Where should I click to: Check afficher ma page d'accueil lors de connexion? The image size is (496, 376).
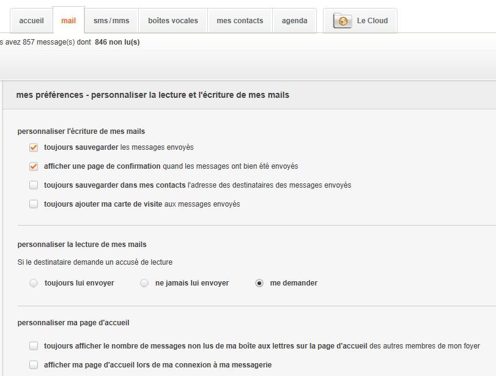coord(34,365)
